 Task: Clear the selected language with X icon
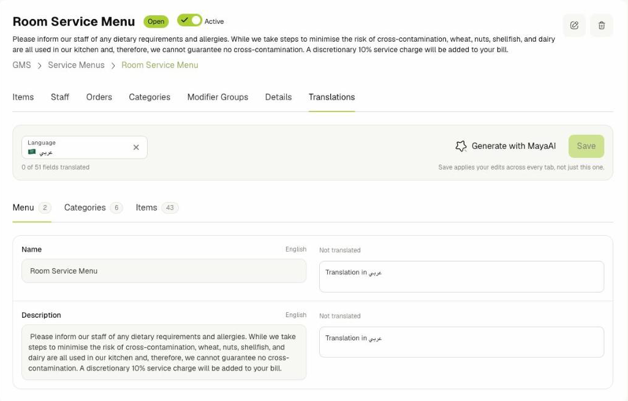pos(136,148)
